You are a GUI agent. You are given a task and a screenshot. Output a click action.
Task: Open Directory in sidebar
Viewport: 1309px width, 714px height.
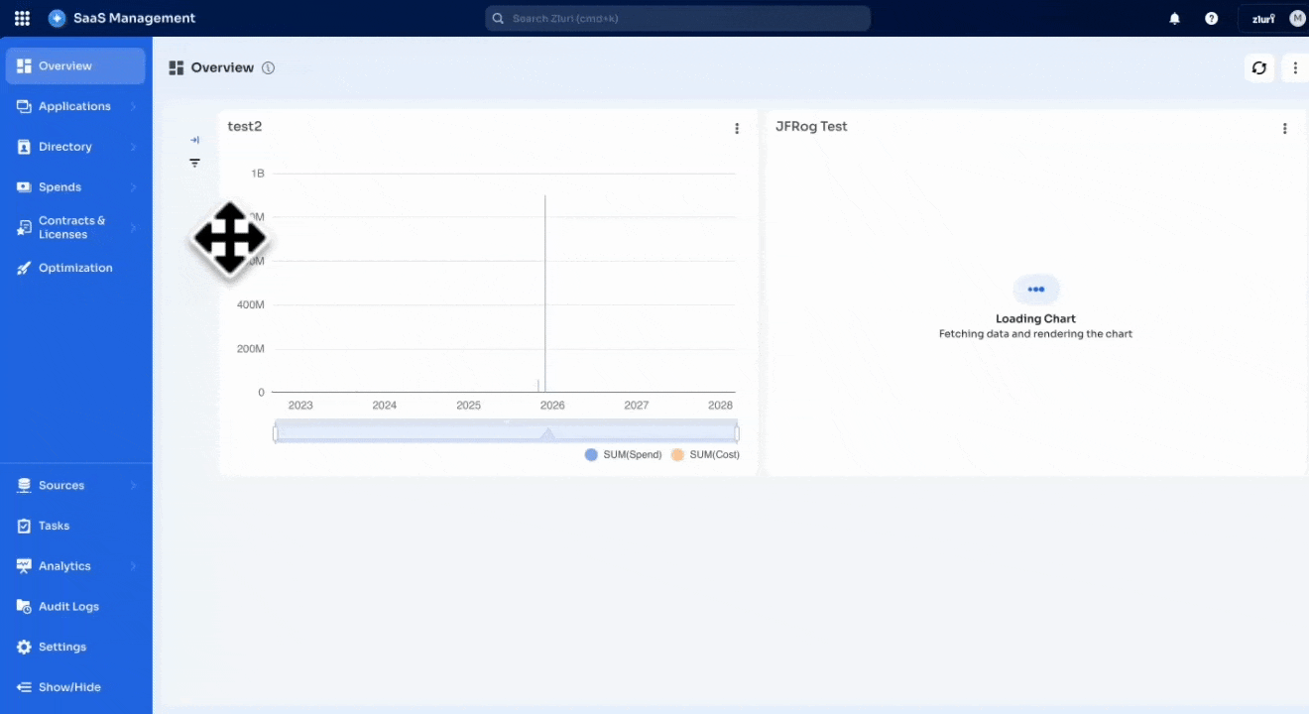pyautogui.click(x=75, y=147)
